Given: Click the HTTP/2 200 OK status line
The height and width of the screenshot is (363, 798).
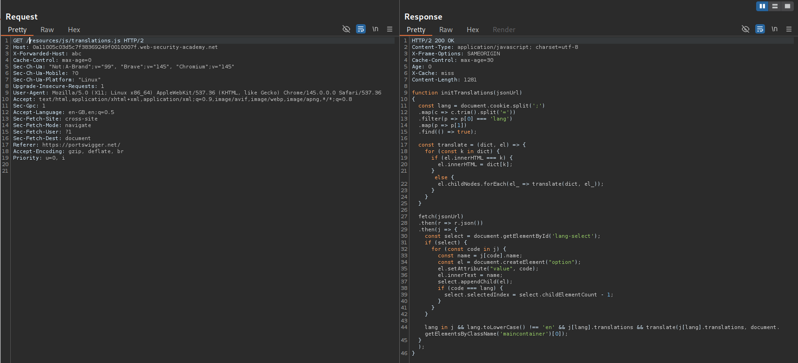Looking at the screenshot, I should (433, 40).
